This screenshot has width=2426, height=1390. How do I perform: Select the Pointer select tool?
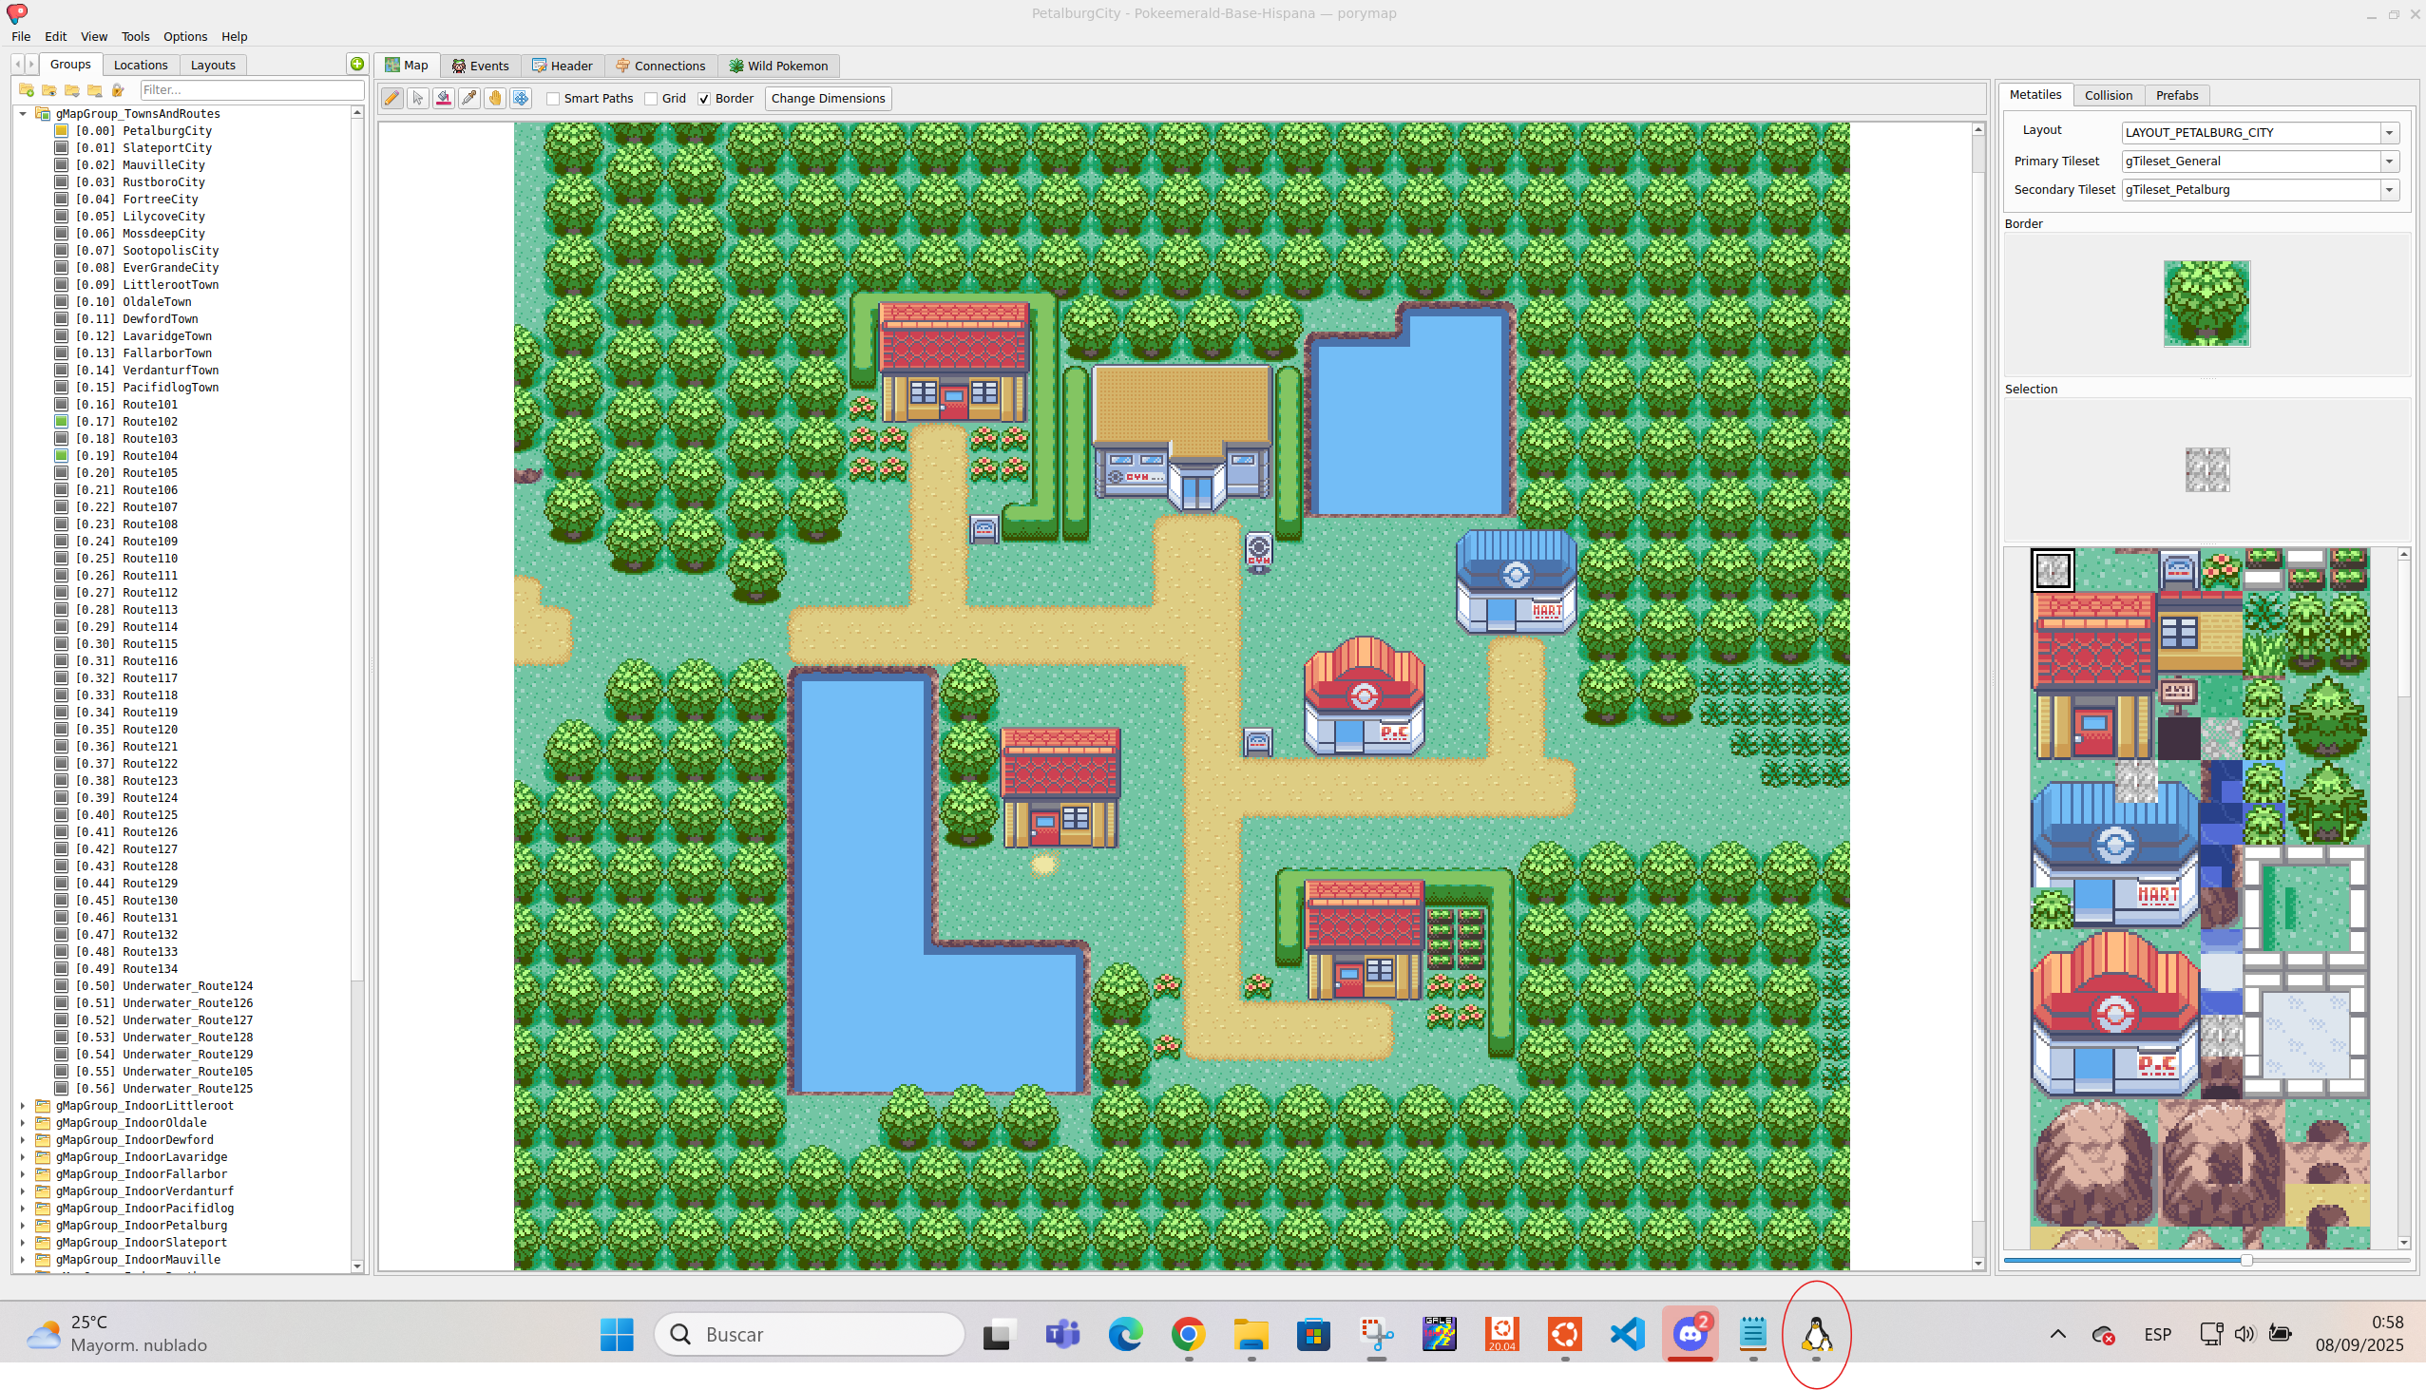(418, 98)
